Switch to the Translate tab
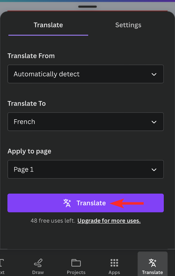175x276 pixels. tap(48, 25)
